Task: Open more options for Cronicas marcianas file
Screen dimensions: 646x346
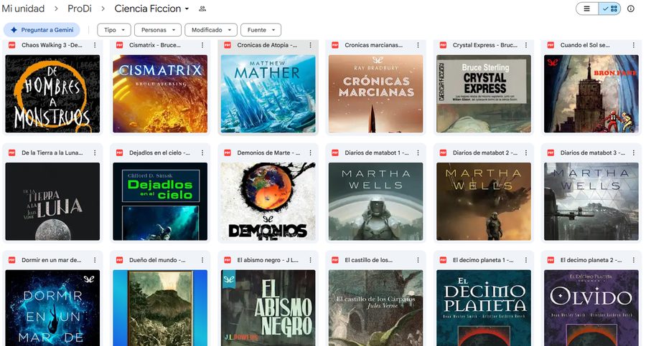Action: 418,45
